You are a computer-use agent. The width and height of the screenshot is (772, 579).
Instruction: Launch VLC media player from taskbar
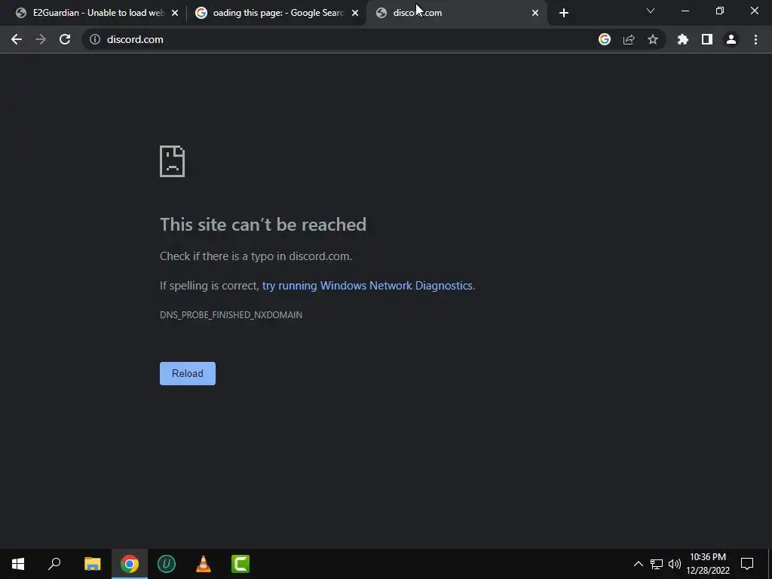pyautogui.click(x=204, y=564)
